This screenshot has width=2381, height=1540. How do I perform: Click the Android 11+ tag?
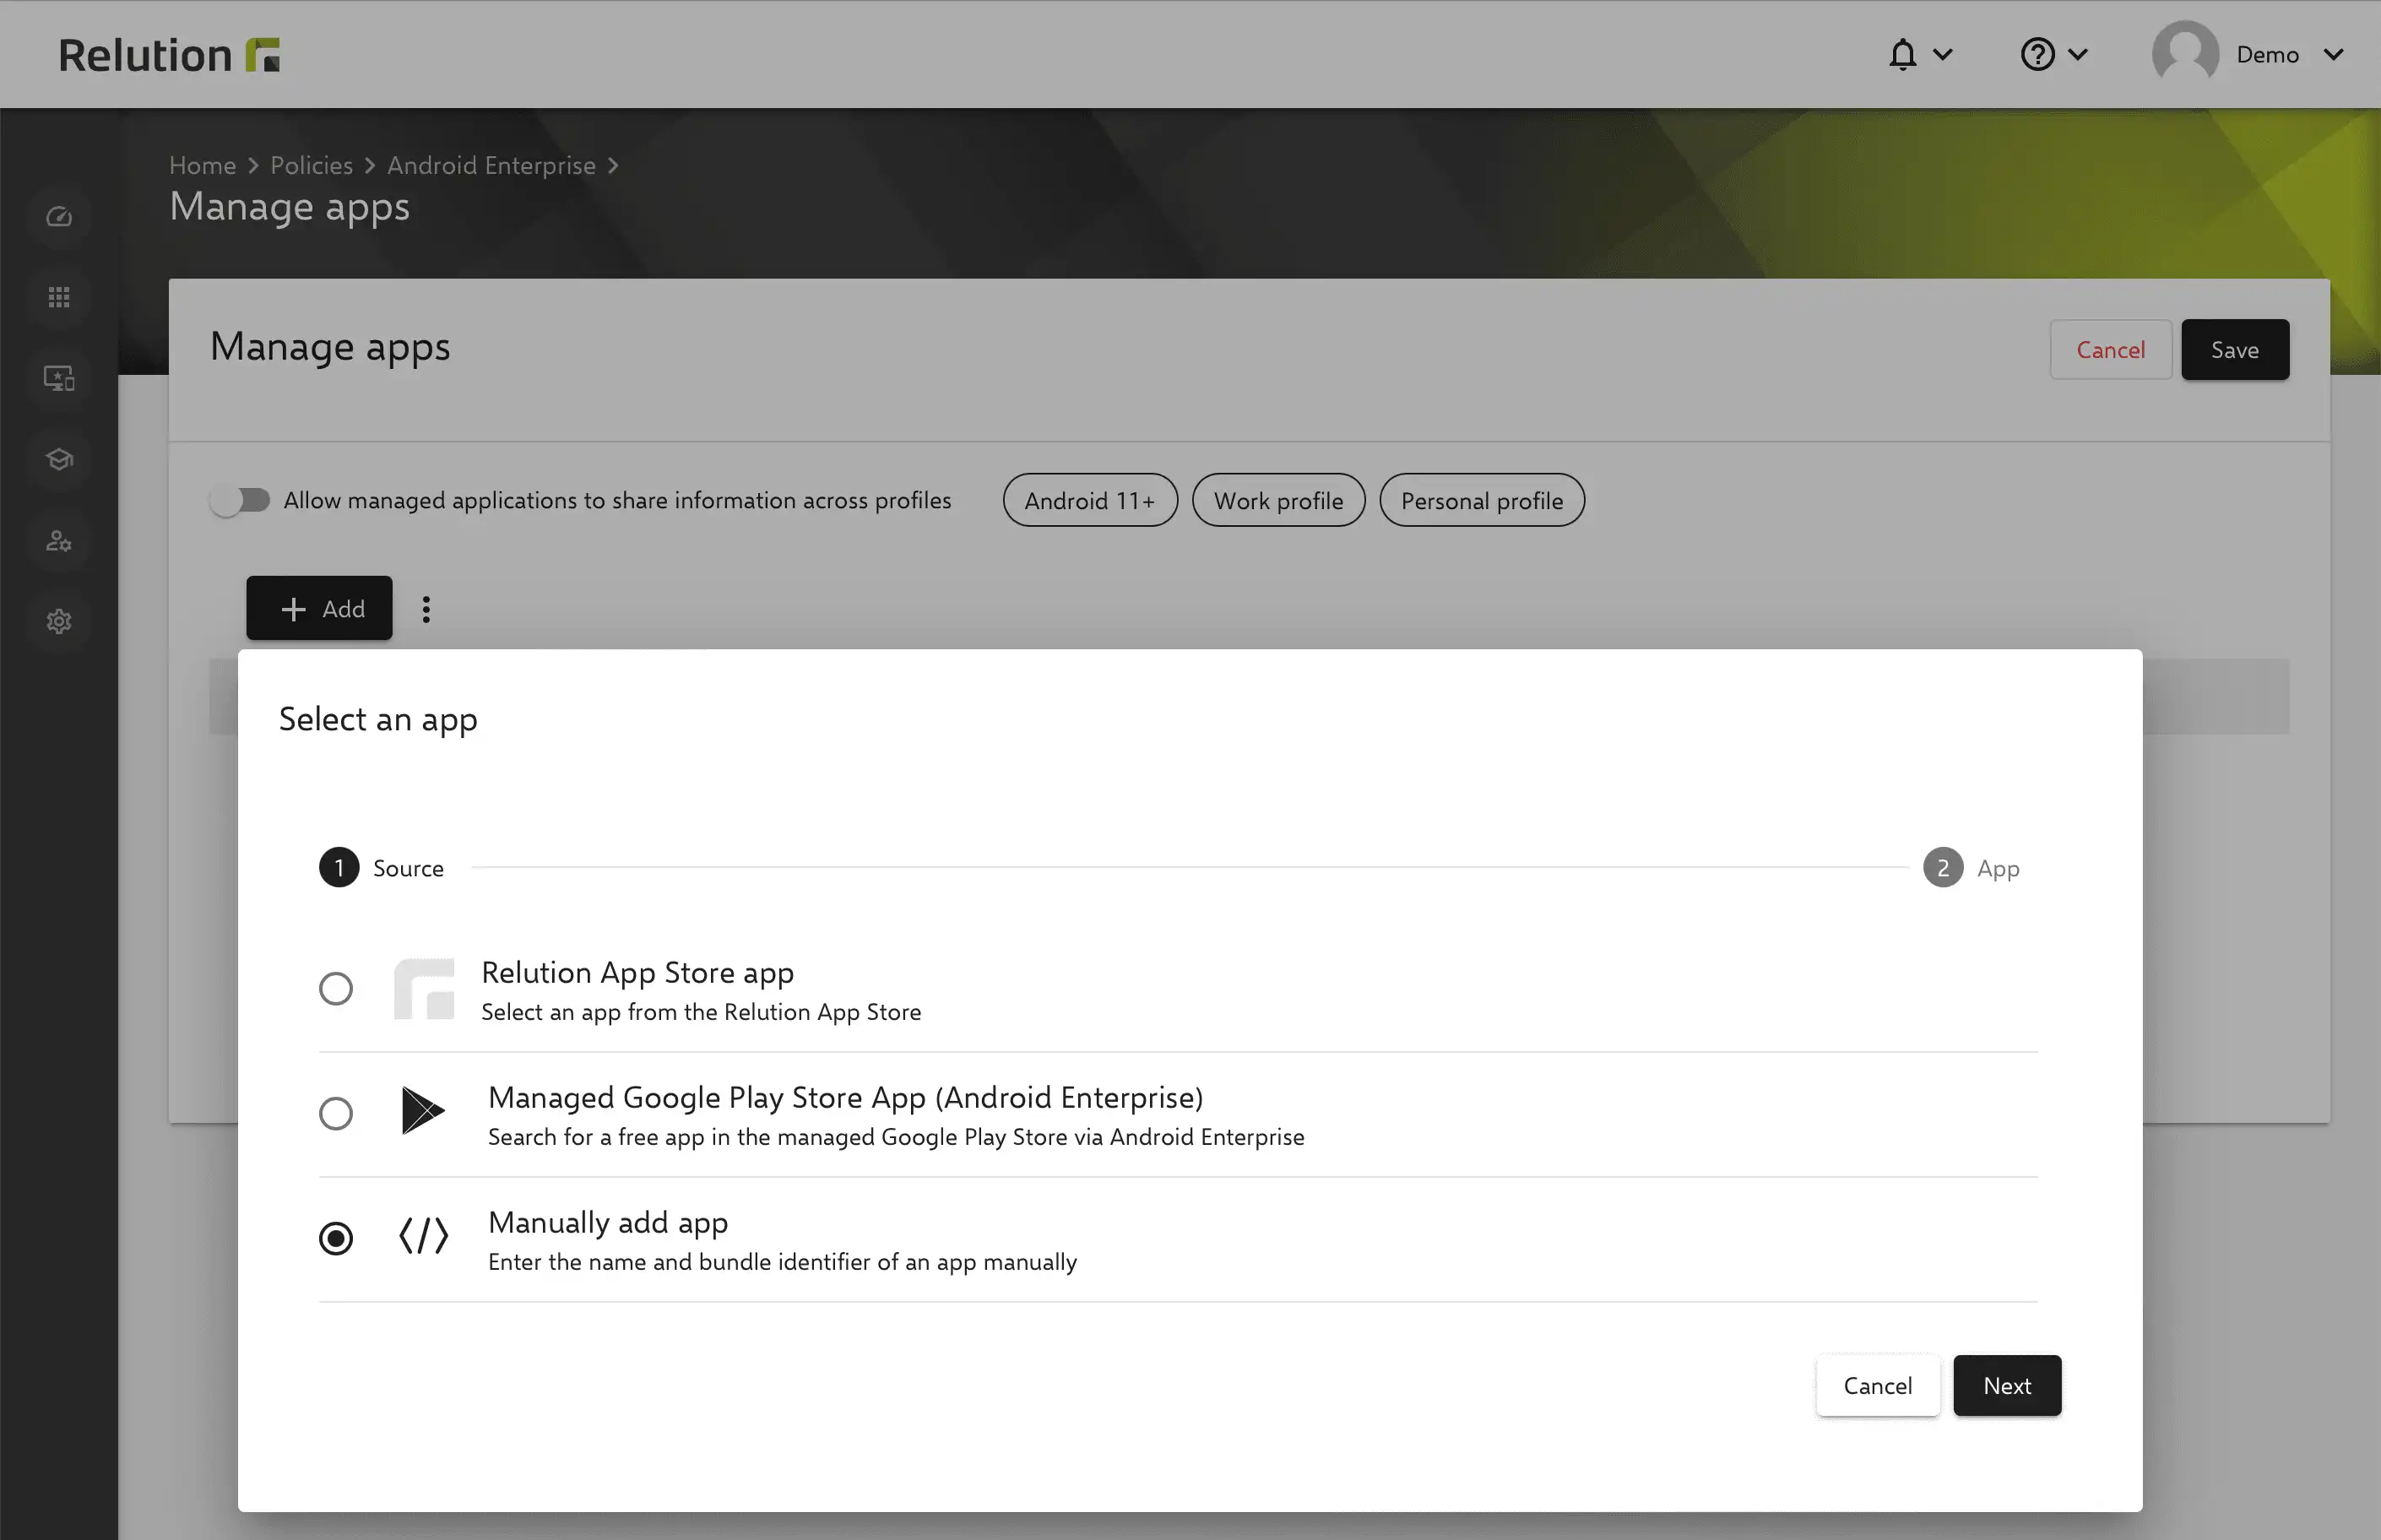pyautogui.click(x=1090, y=500)
